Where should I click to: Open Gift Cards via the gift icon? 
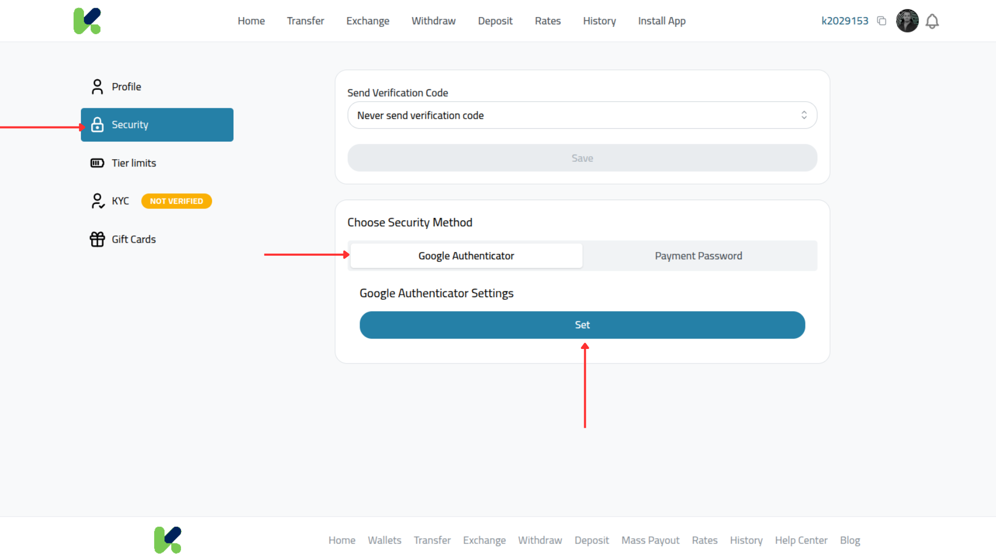coord(97,239)
